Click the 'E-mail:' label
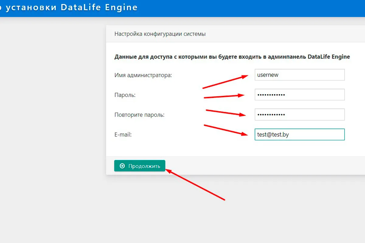This screenshot has height=243, width=365. 123,135
